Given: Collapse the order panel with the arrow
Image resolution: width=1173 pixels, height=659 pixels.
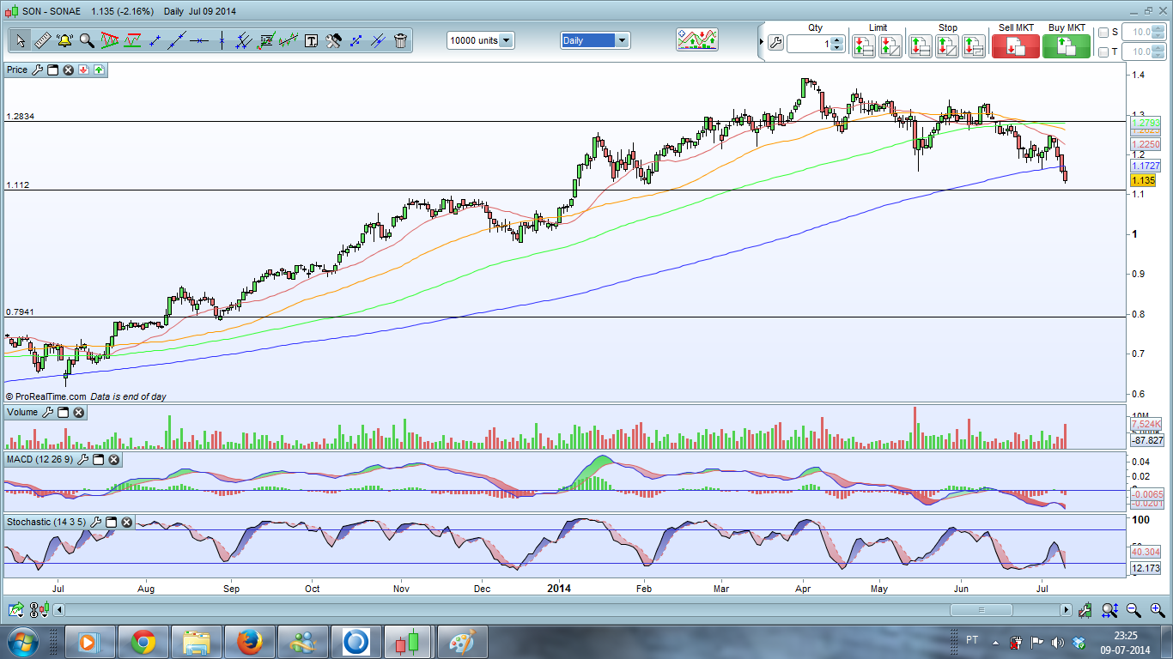Looking at the screenshot, I should point(761,41).
